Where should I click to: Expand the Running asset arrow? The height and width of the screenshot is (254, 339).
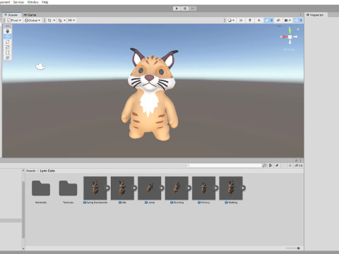(189, 188)
